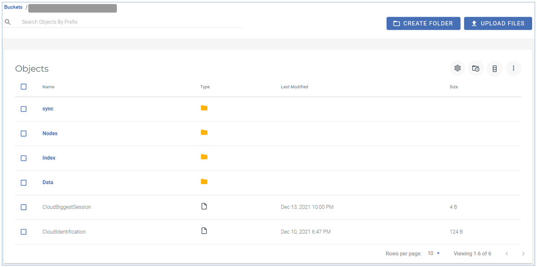
Task: Click the folder-with-clock history icon
Action: point(476,69)
